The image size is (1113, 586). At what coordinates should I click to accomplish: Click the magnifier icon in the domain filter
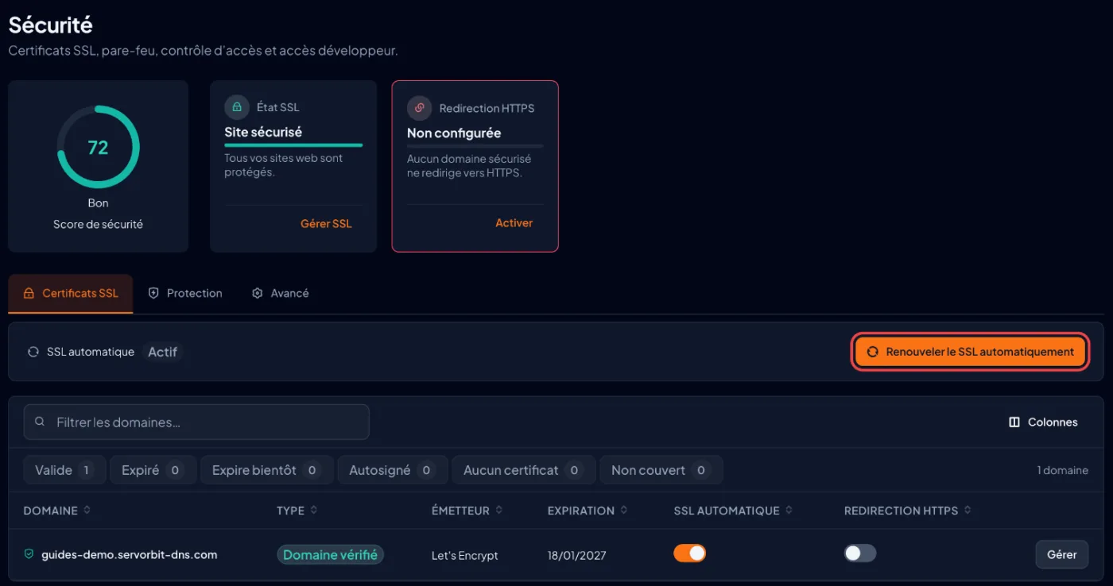coord(40,422)
